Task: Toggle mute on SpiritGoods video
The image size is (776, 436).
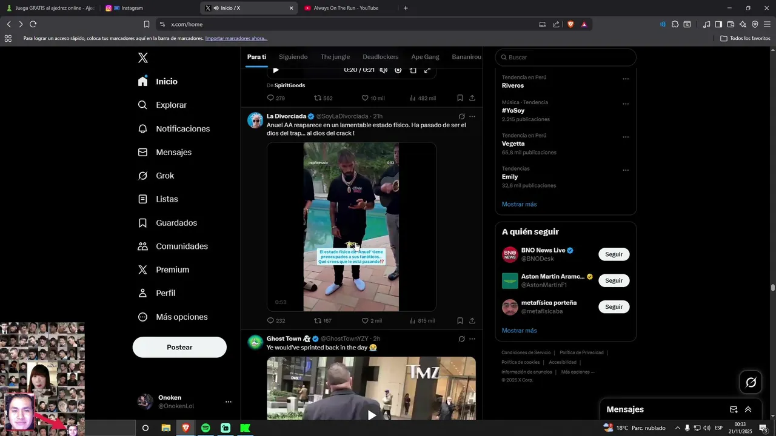Action: click(383, 70)
